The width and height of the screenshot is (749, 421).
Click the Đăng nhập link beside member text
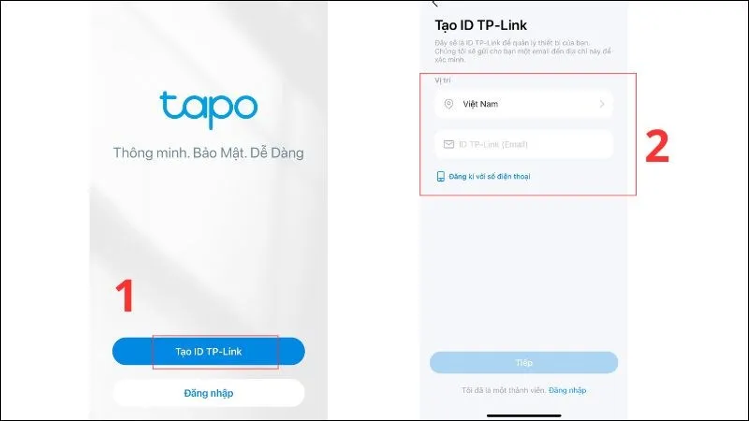click(567, 390)
